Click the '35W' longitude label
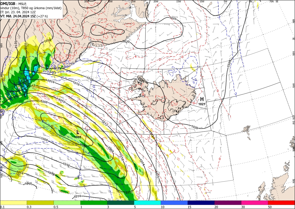295x209 pixels. tap(86, 1)
